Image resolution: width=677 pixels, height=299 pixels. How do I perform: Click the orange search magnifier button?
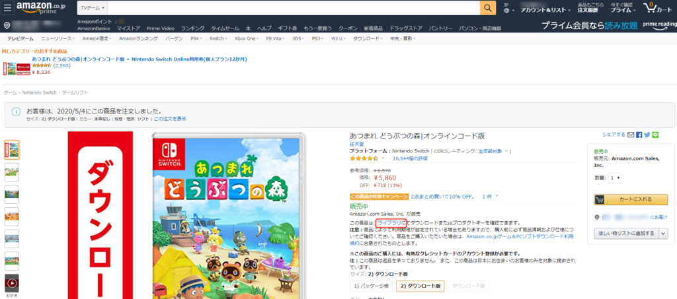(488, 8)
